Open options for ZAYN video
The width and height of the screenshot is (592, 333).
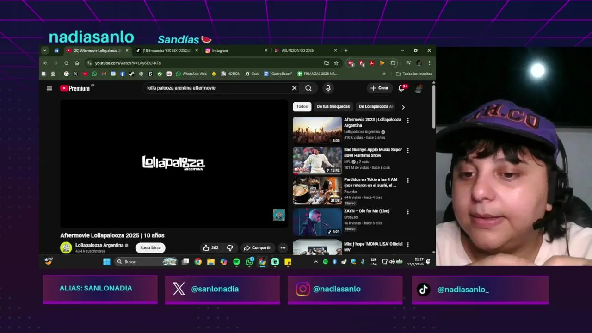click(x=407, y=212)
